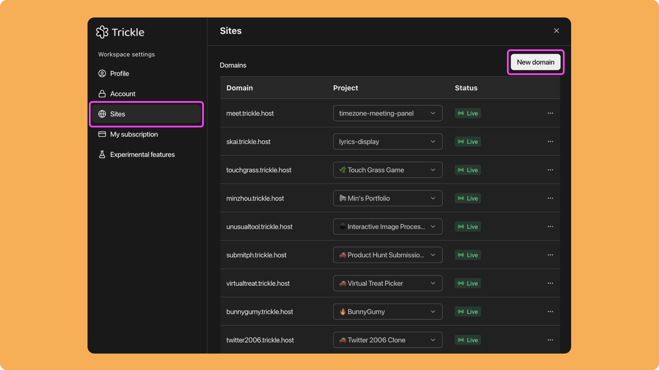The height and width of the screenshot is (370, 659).
Task: Click the three-dot menu for bunnygumy.trickle.host
Action: 550,311
